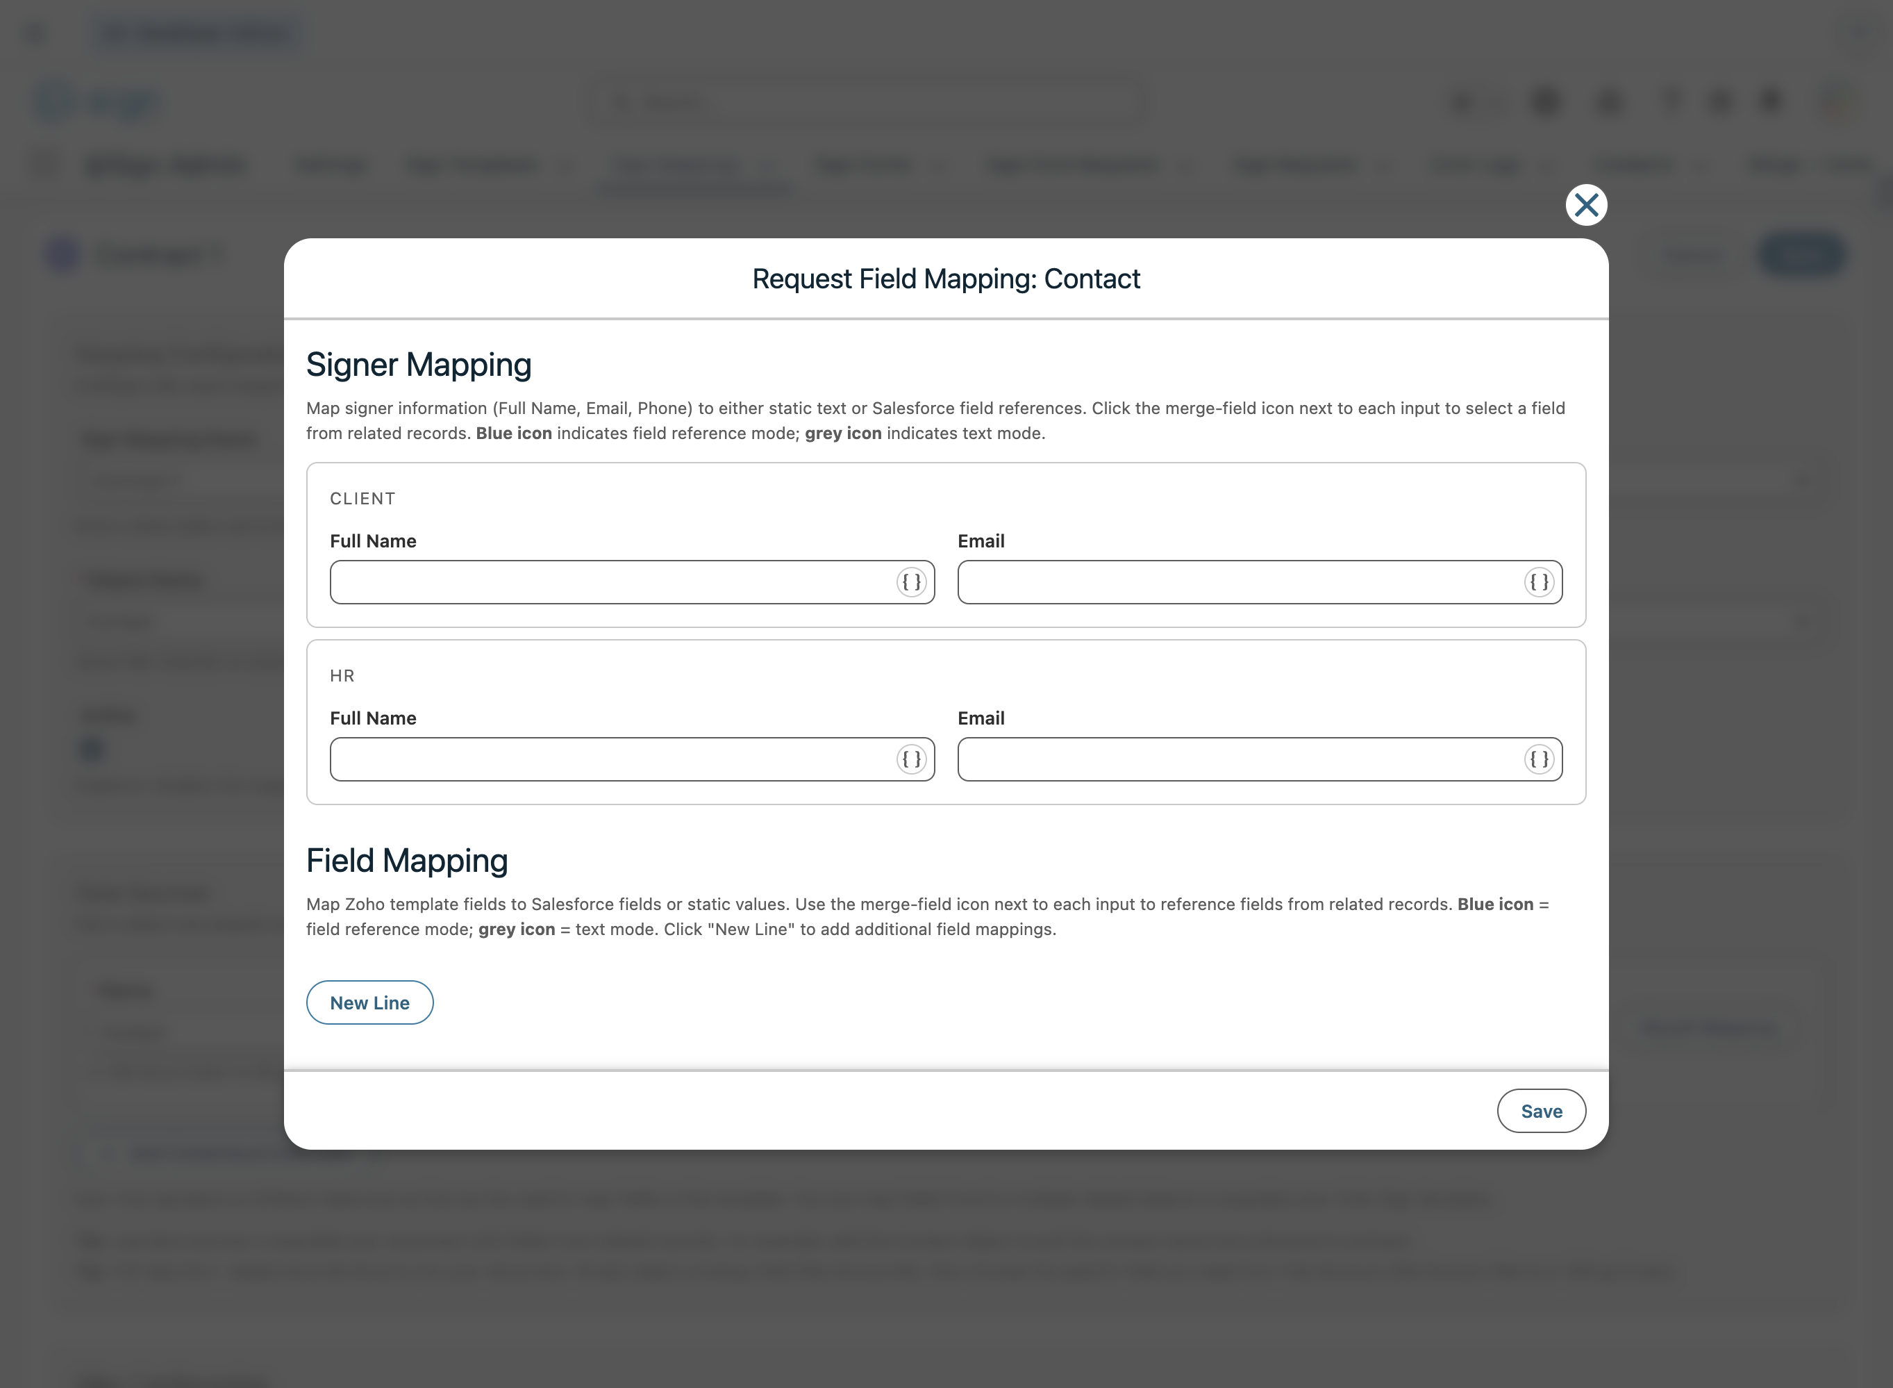Open merge-field picker for HR Full Name
Image resolution: width=1893 pixels, height=1388 pixels.
tap(911, 759)
